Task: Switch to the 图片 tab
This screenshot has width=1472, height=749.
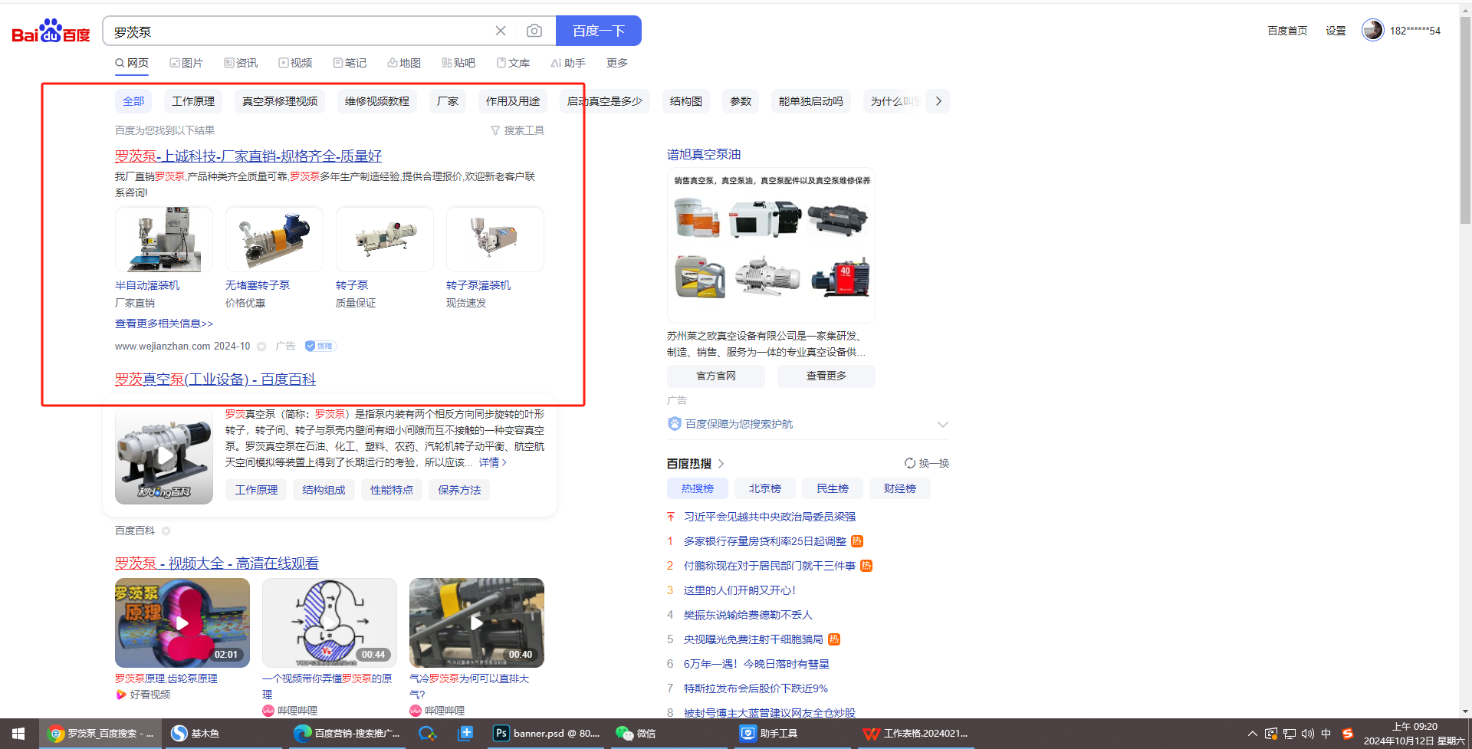Action: coord(186,63)
